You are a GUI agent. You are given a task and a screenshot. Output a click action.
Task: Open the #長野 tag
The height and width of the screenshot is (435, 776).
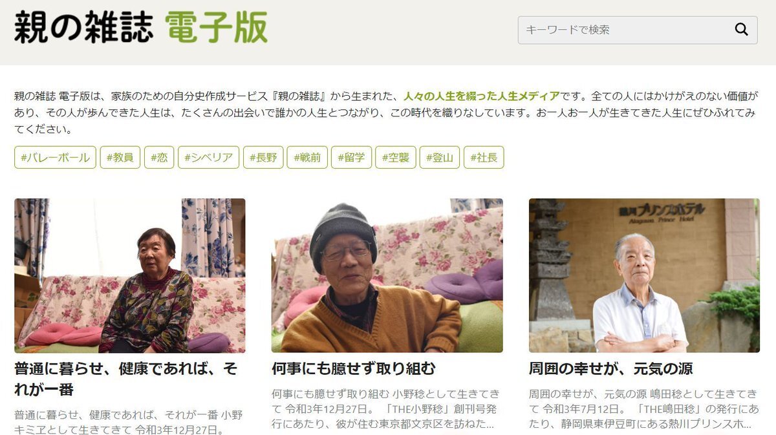tap(263, 157)
